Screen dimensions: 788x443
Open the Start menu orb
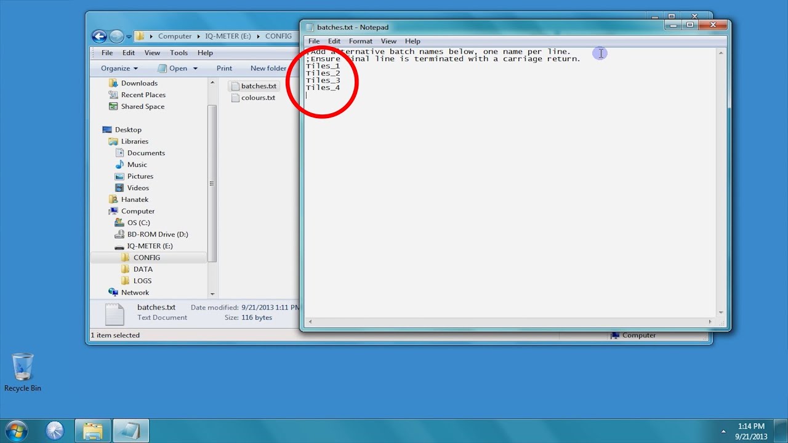pyautogui.click(x=17, y=430)
